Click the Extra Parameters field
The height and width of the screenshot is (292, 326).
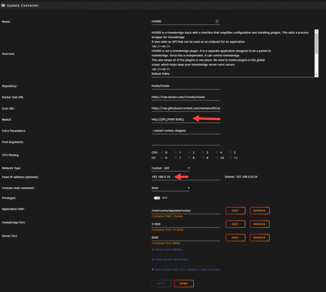coord(186,131)
